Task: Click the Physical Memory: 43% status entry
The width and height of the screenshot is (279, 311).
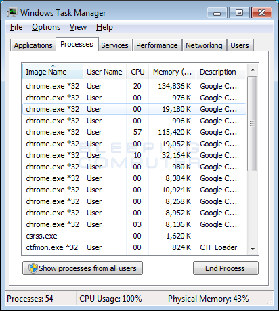Action: tap(208, 299)
